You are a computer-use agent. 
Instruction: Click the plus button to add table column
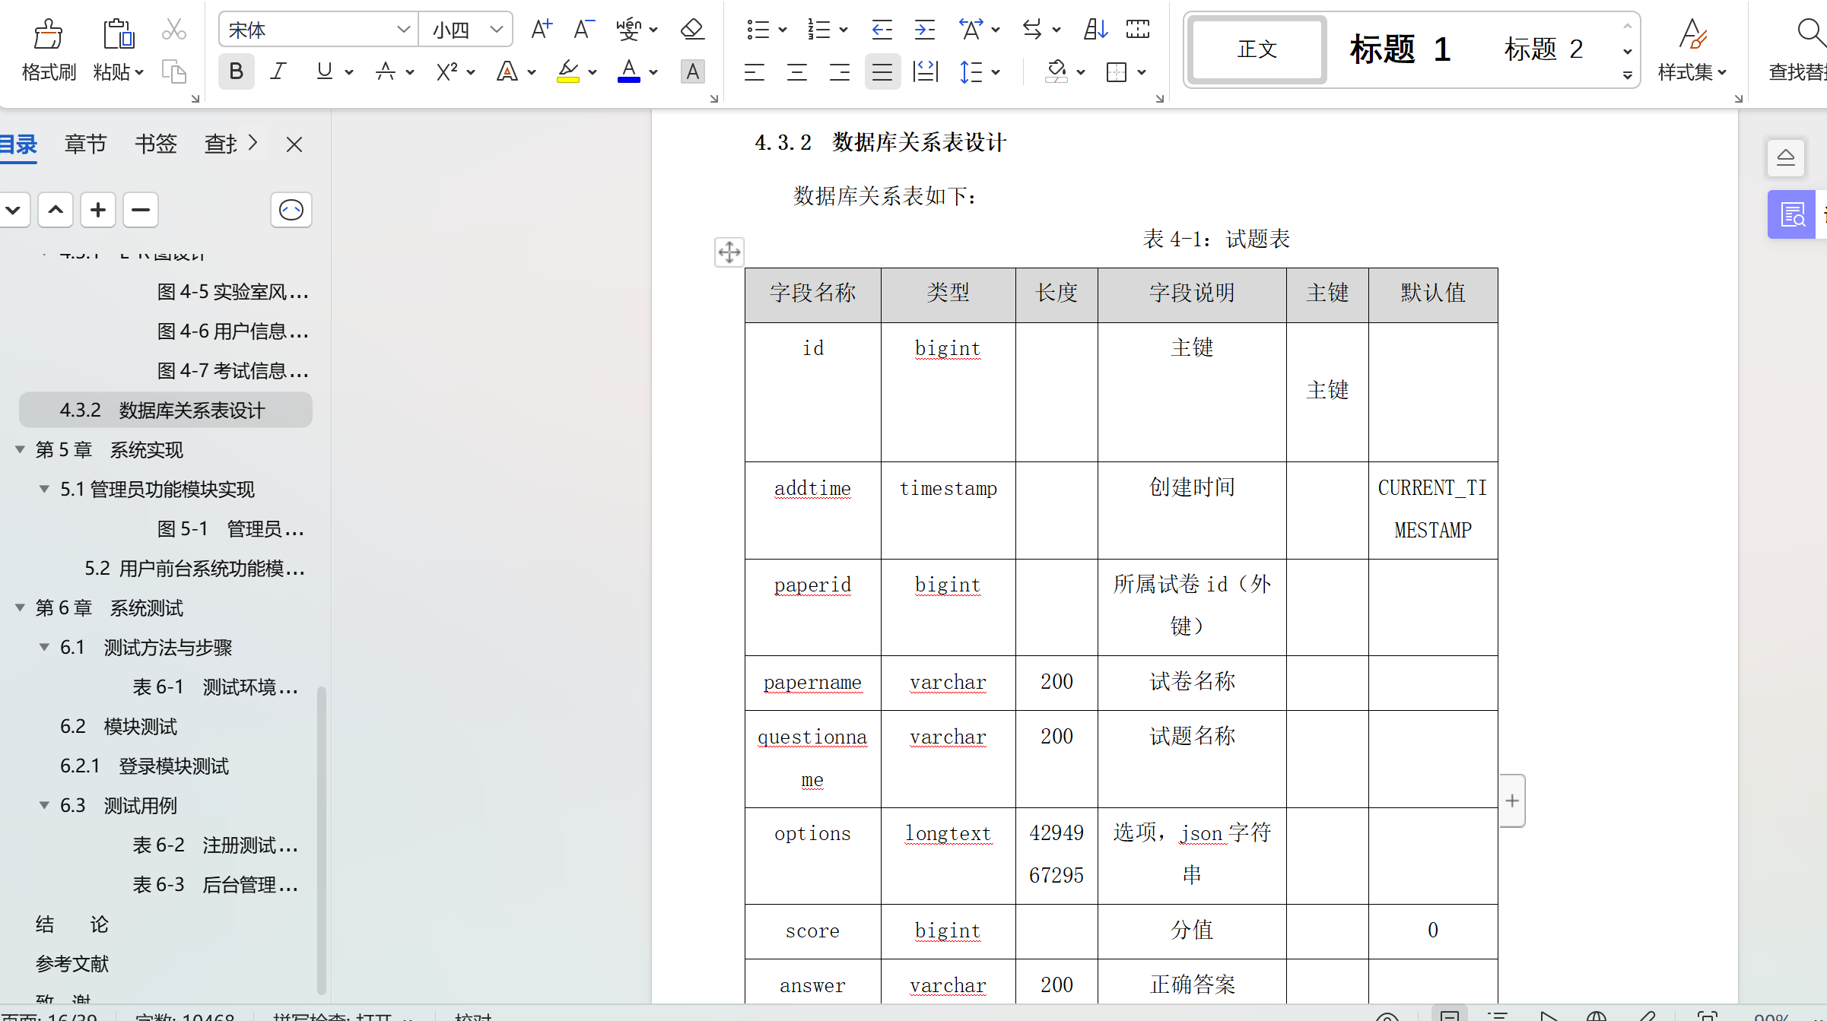pos(1512,801)
